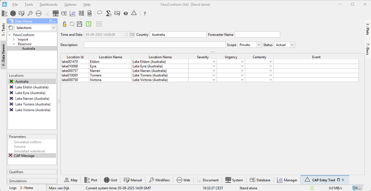The image size is (371, 191).
Task: Expand the Import tree node
Action: pyautogui.click(x=14, y=39)
